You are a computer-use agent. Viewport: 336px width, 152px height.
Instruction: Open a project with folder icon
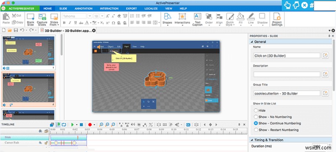tap(10, 30)
